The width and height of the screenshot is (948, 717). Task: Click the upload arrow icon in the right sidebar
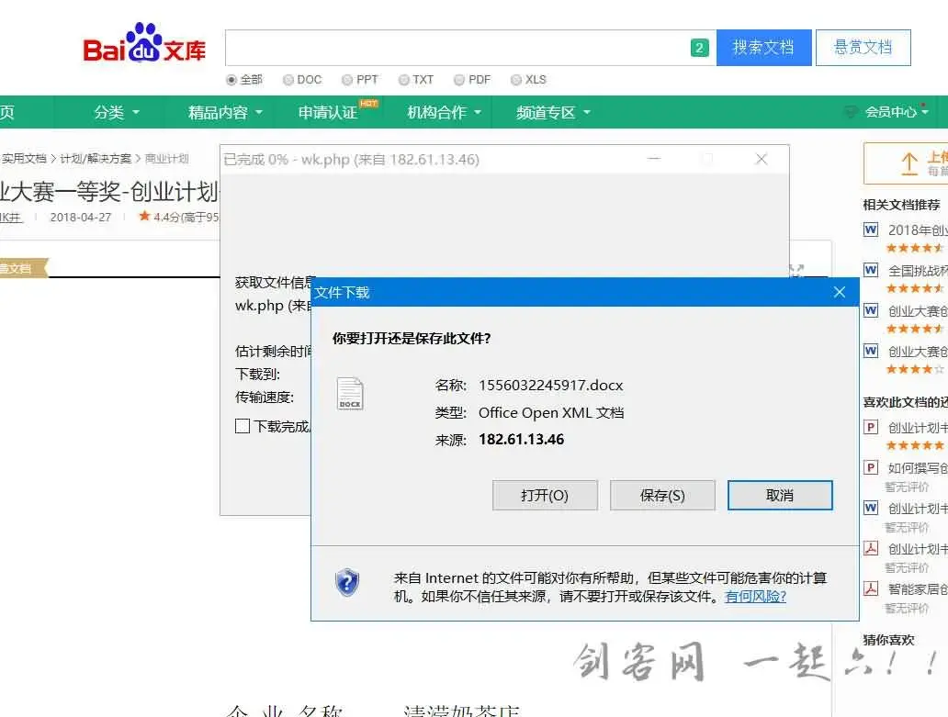point(909,163)
